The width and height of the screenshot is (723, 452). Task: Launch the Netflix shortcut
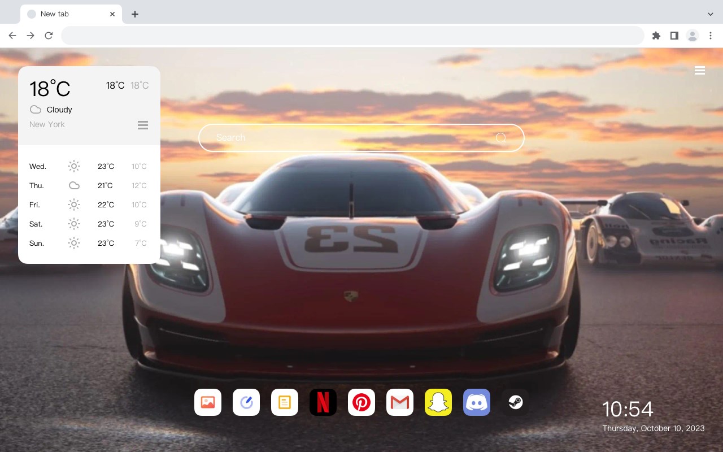click(x=323, y=402)
